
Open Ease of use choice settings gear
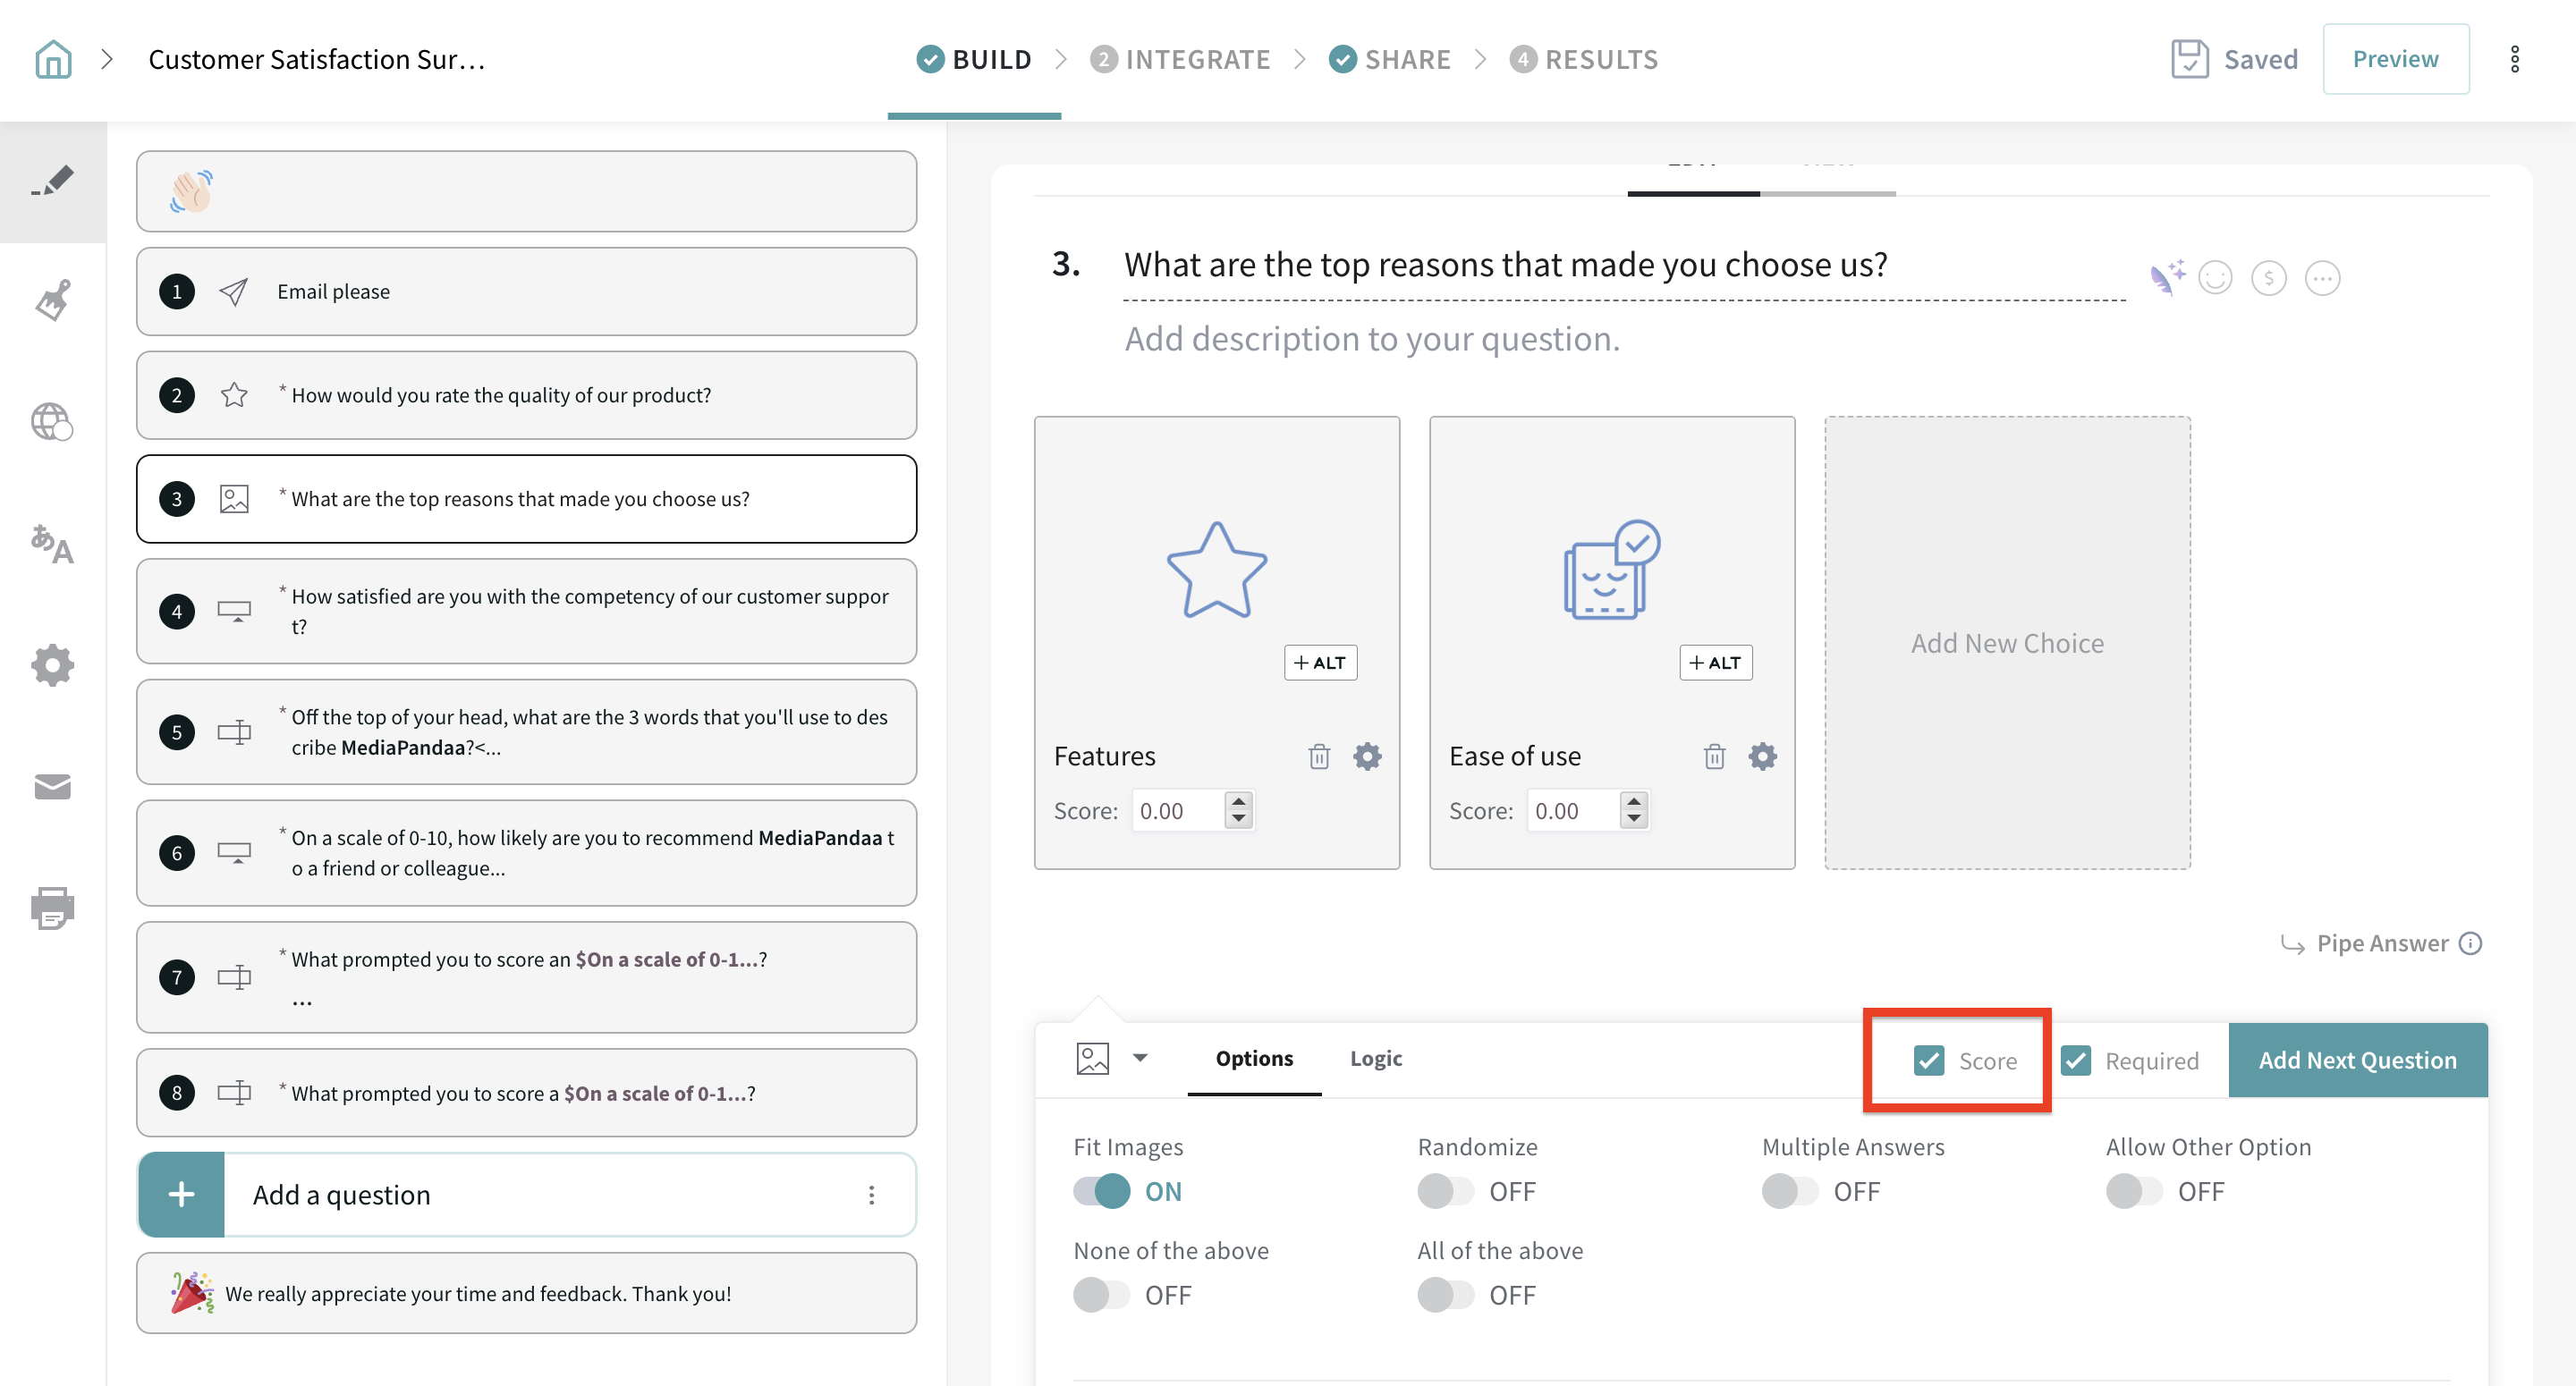coord(1762,757)
